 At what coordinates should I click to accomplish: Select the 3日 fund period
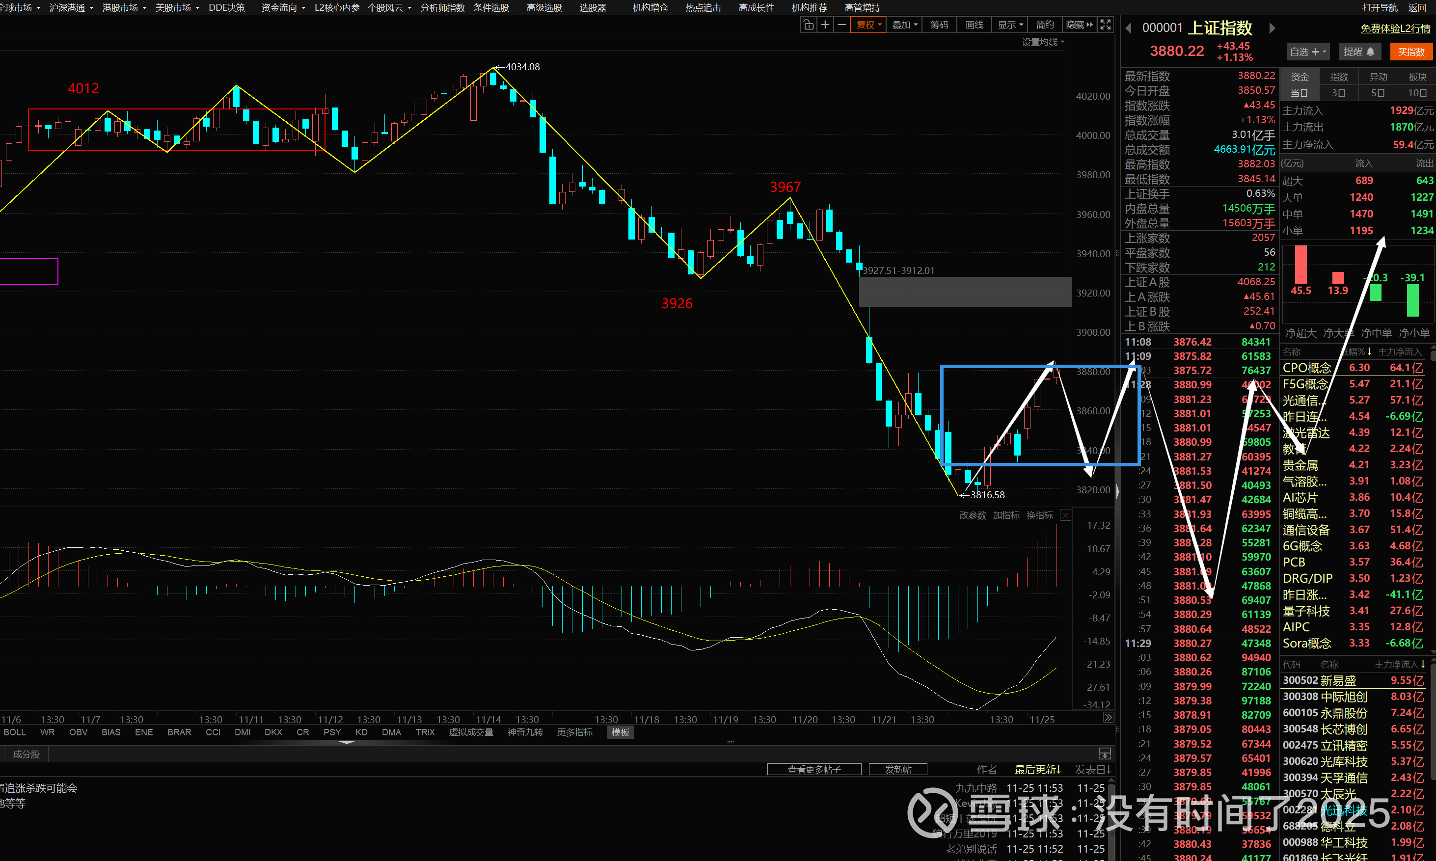click(1338, 93)
